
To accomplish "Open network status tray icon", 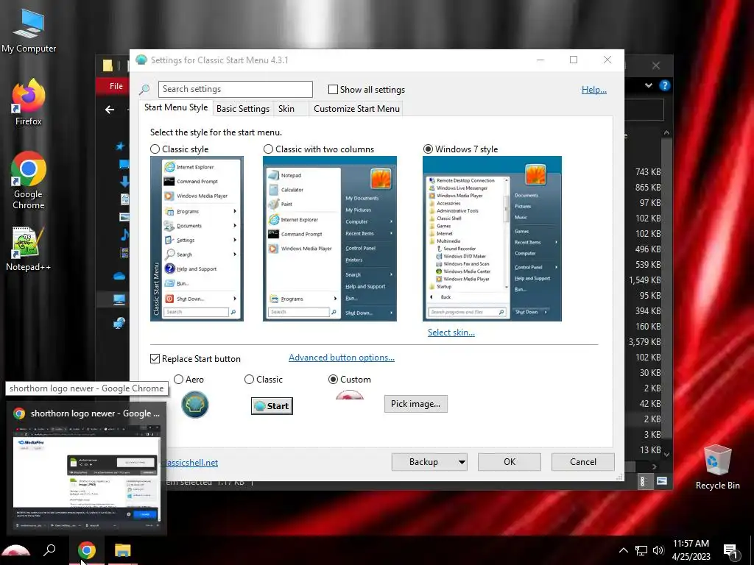I will (641, 550).
